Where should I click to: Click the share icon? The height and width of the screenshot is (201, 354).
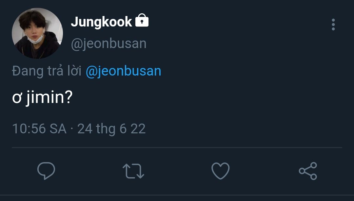[308, 171]
